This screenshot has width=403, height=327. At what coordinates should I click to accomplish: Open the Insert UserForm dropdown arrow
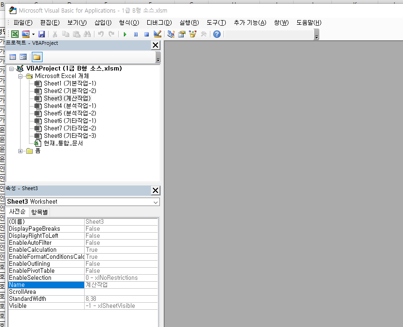[33, 34]
